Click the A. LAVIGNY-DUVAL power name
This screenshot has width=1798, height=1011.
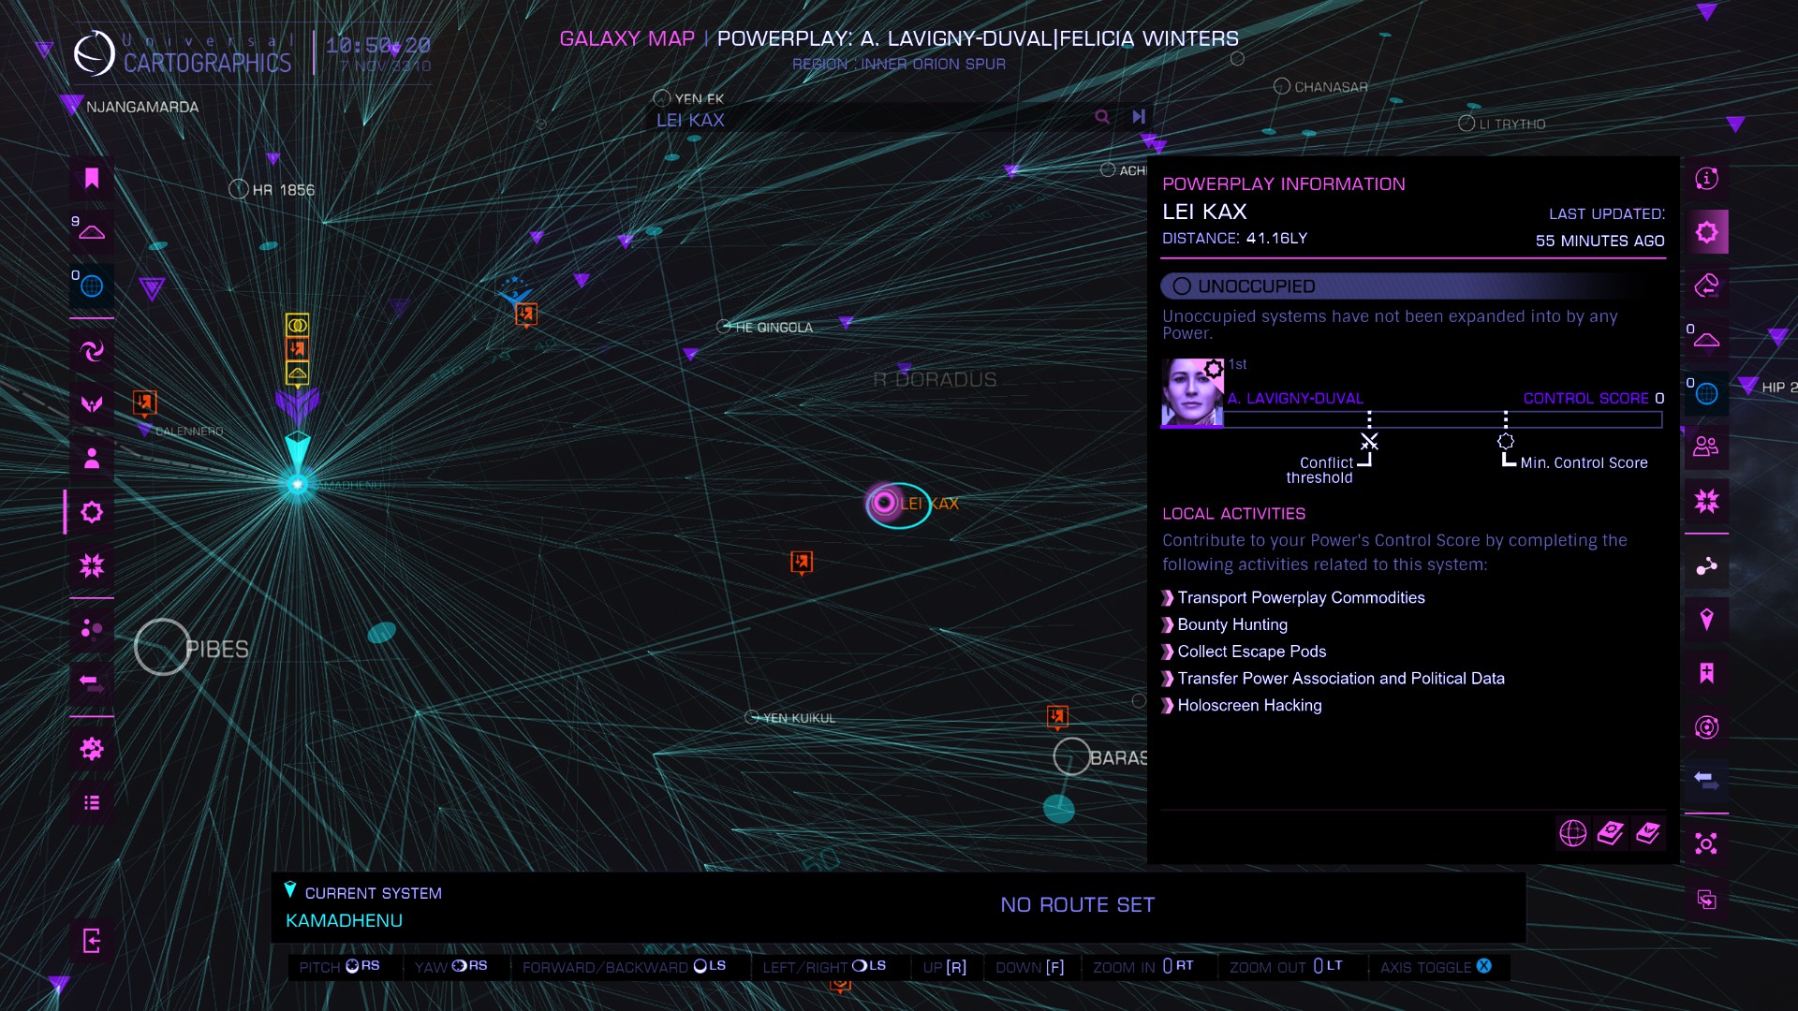click(x=1295, y=399)
